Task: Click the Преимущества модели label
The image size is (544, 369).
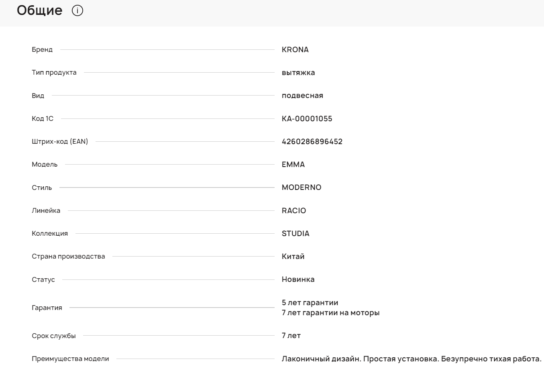Action: click(70, 359)
